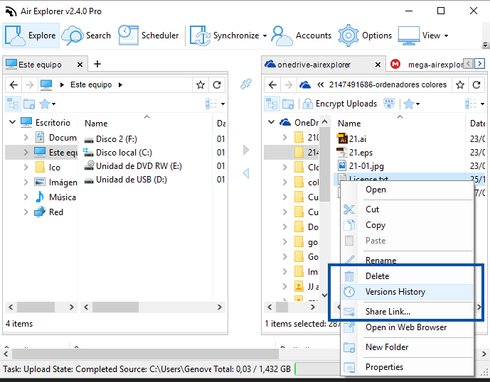Select the 21.eps file
The image size is (490, 382).
[x=354, y=152]
